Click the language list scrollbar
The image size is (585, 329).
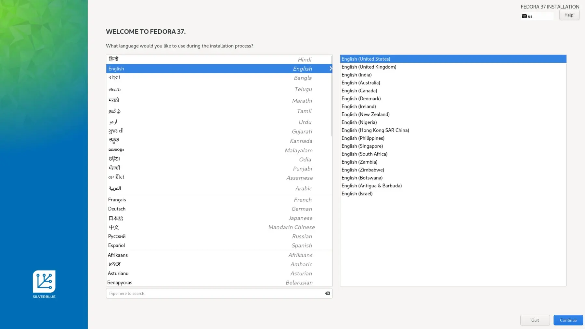coord(331,96)
